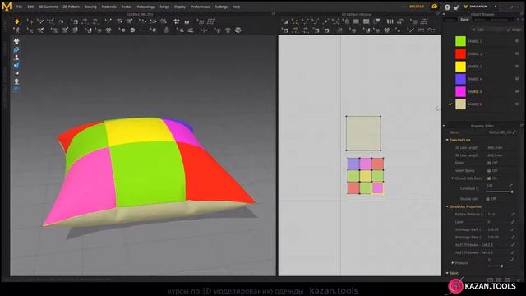Viewport: 526px width, 296px height.
Task: Open the File menu
Action: coord(20,7)
